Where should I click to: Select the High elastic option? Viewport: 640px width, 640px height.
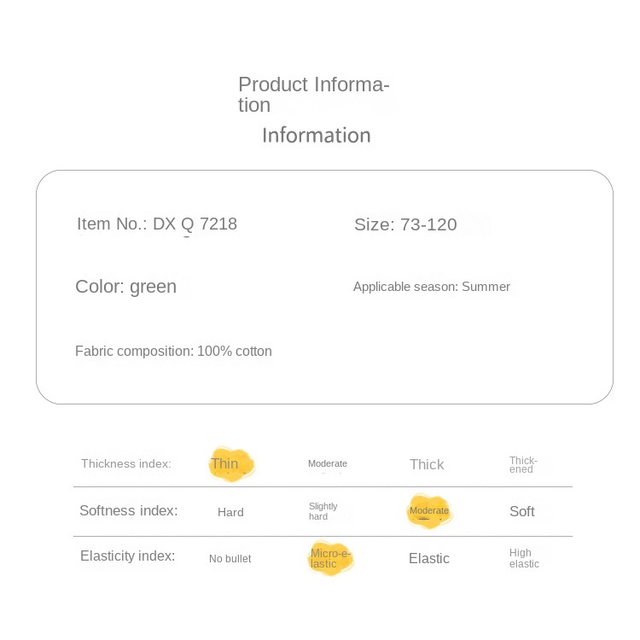point(524,558)
